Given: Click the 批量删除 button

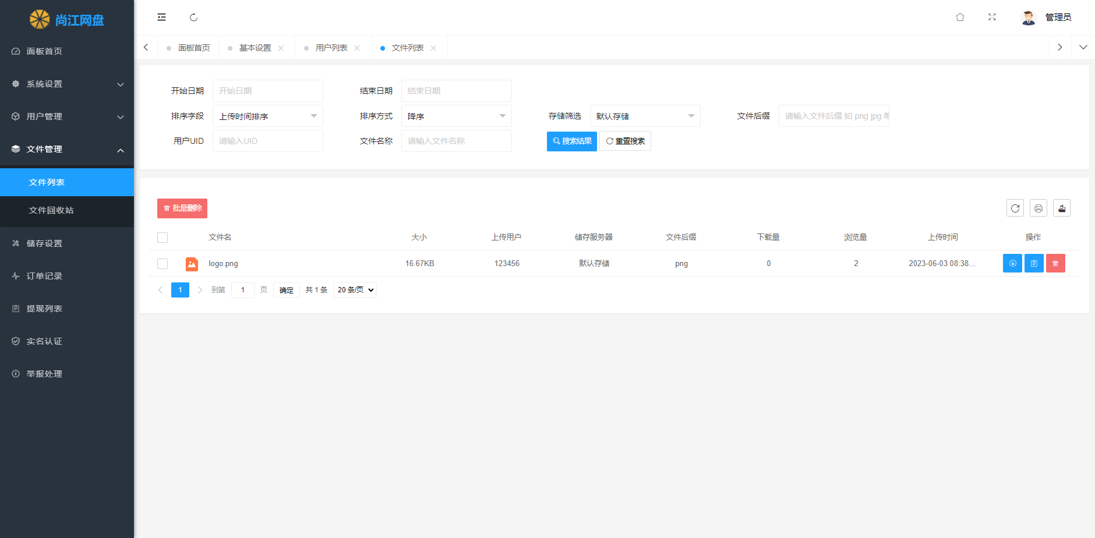Looking at the screenshot, I should [x=182, y=208].
